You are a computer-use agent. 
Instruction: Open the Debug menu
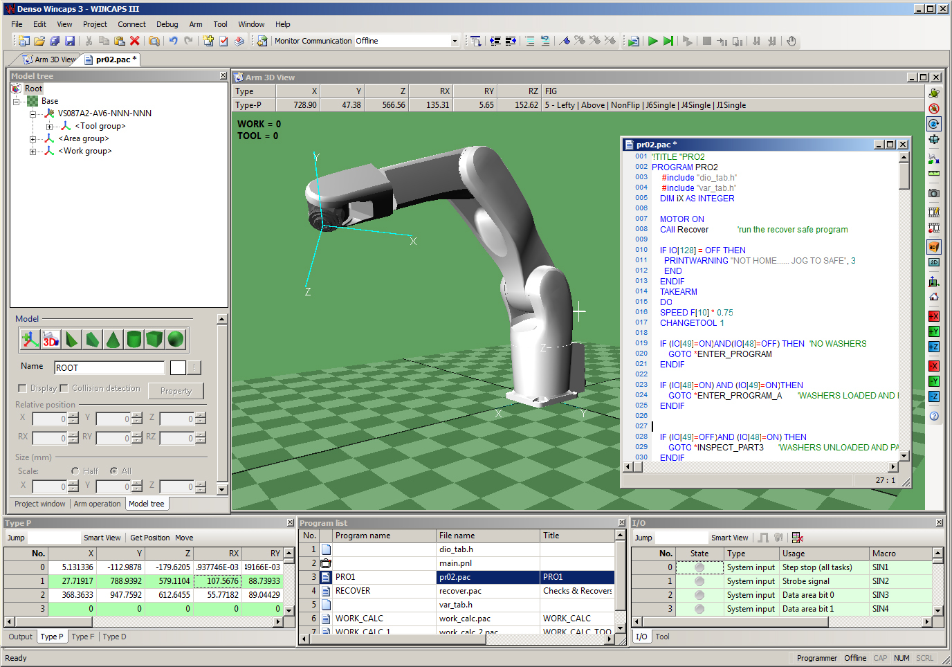click(167, 24)
